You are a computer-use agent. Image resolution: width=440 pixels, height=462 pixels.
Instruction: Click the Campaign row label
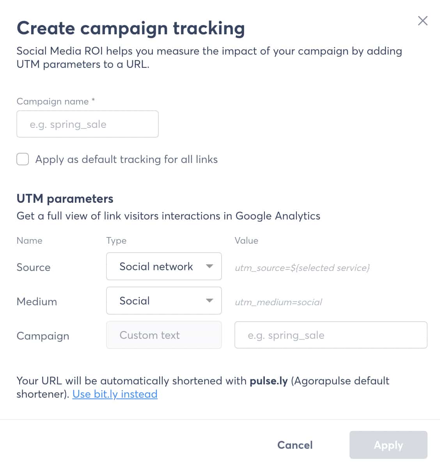coord(43,336)
